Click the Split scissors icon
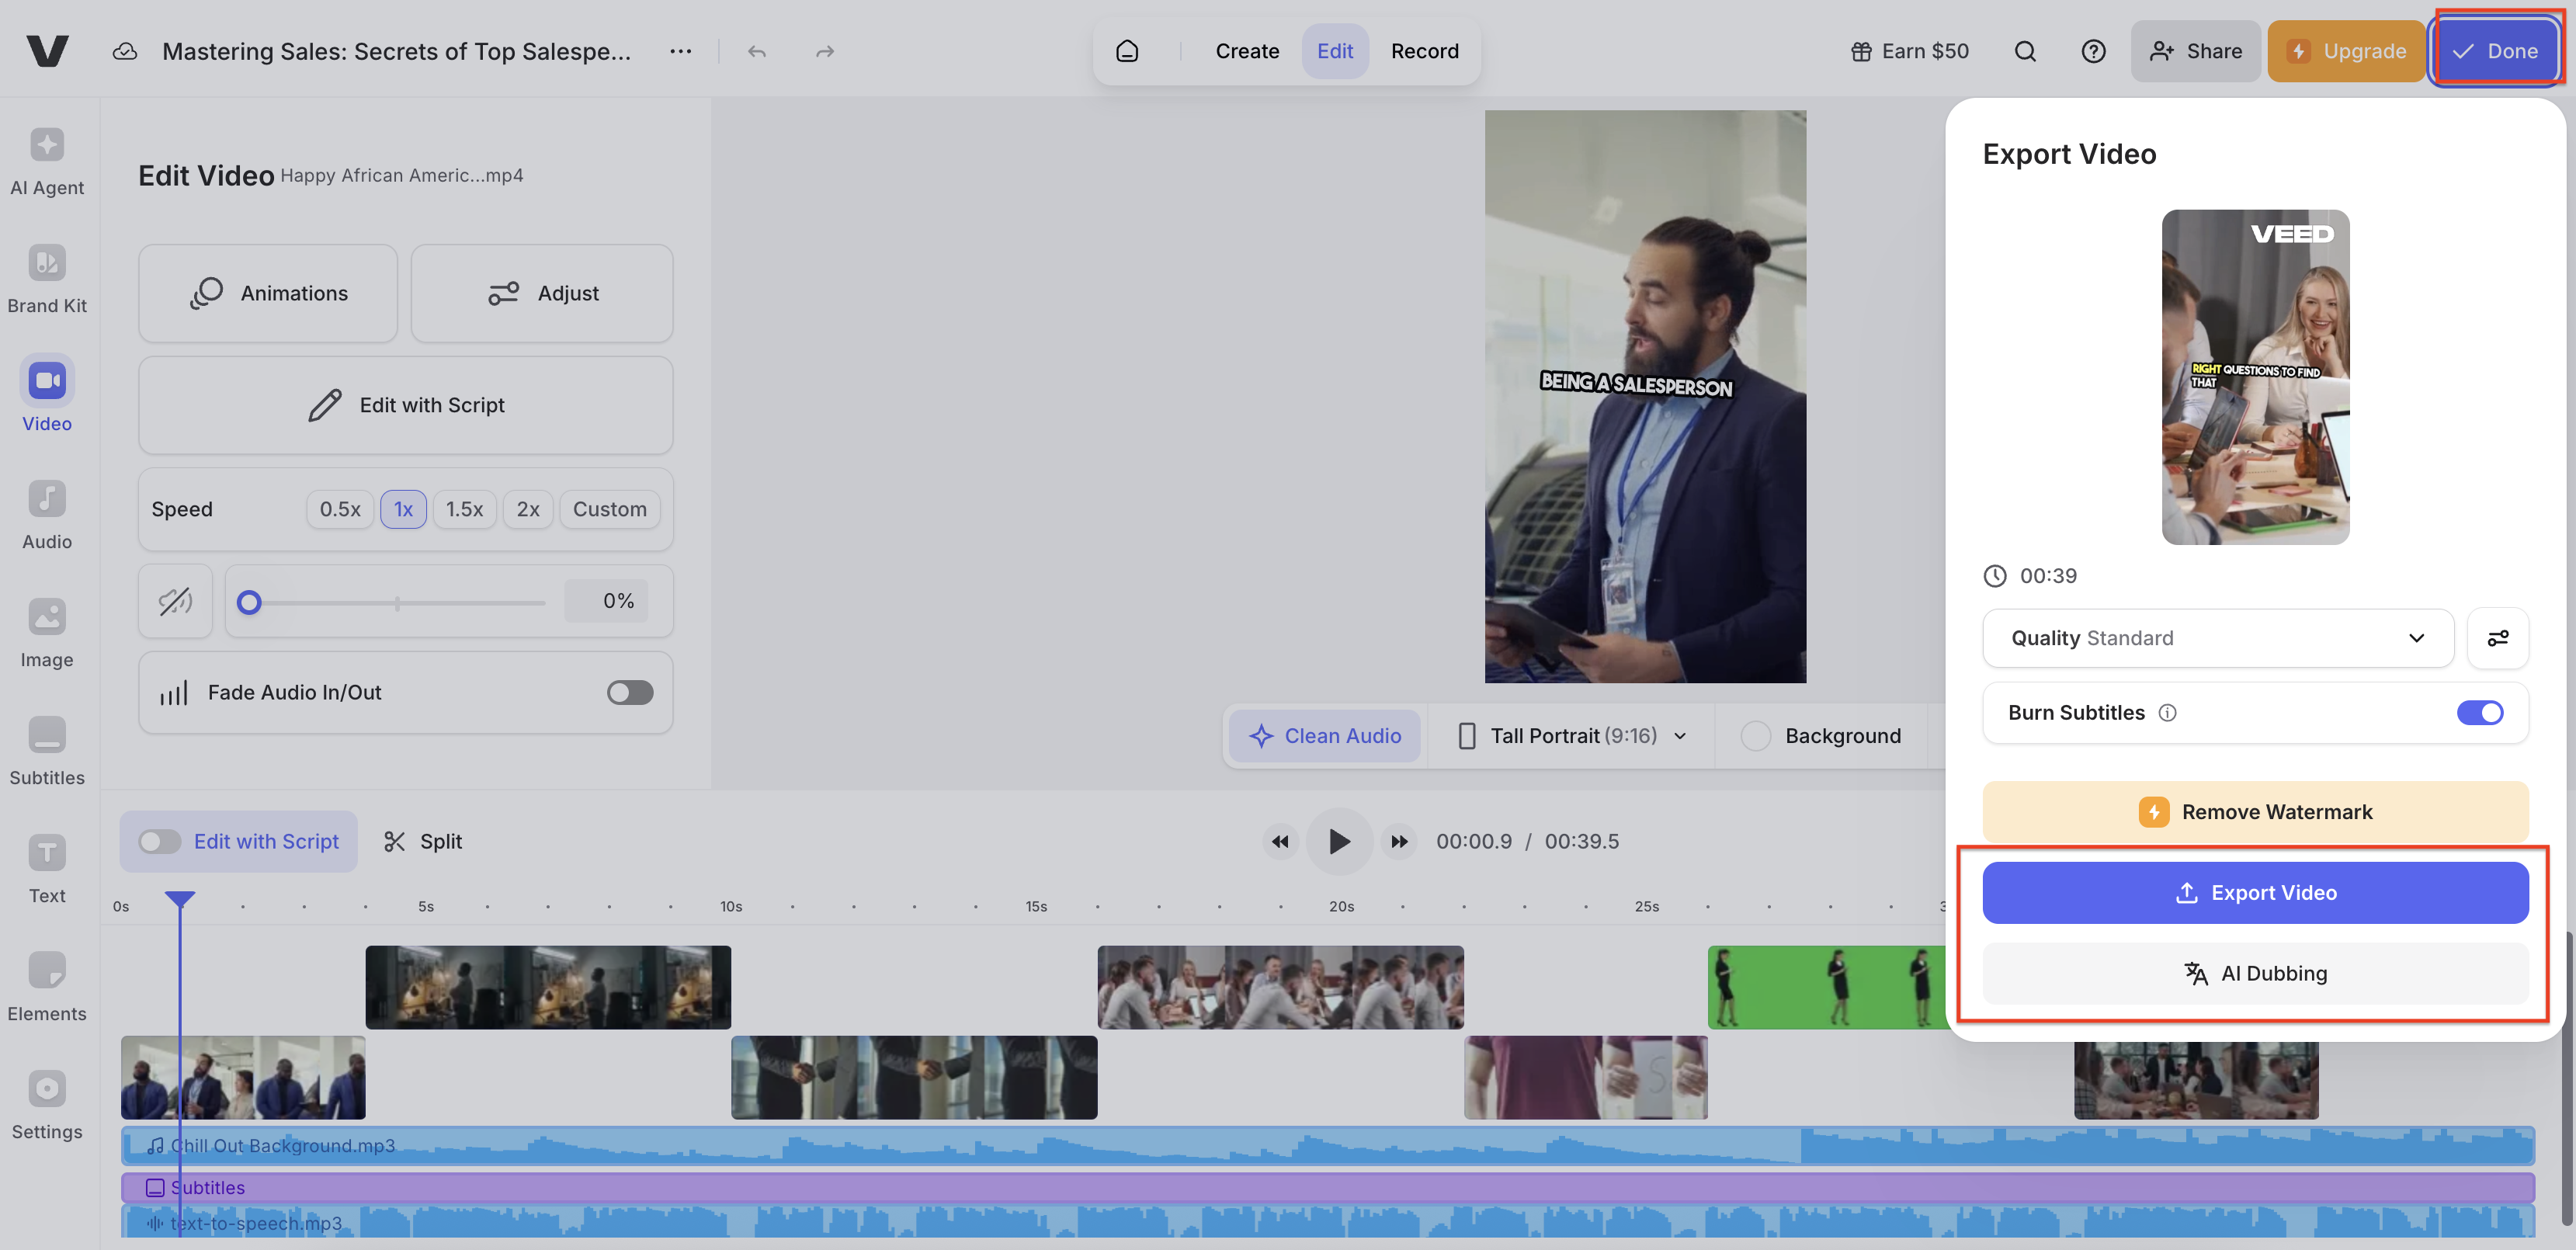The height and width of the screenshot is (1250, 2576). coord(396,841)
